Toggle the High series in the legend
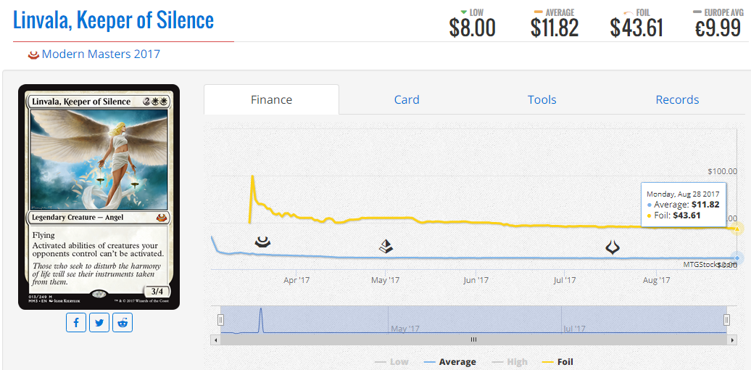 pyautogui.click(x=510, y=362)
